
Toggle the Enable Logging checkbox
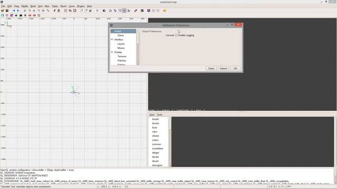click(176, 35)
